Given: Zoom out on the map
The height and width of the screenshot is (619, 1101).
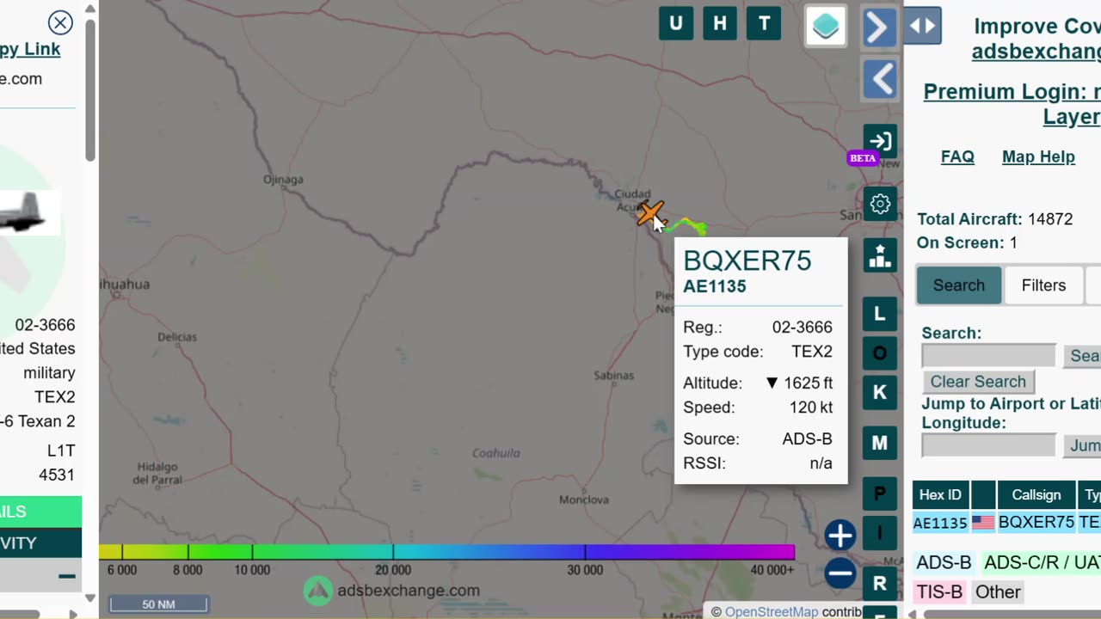Looking at the screenshot, I should point(840,573).
